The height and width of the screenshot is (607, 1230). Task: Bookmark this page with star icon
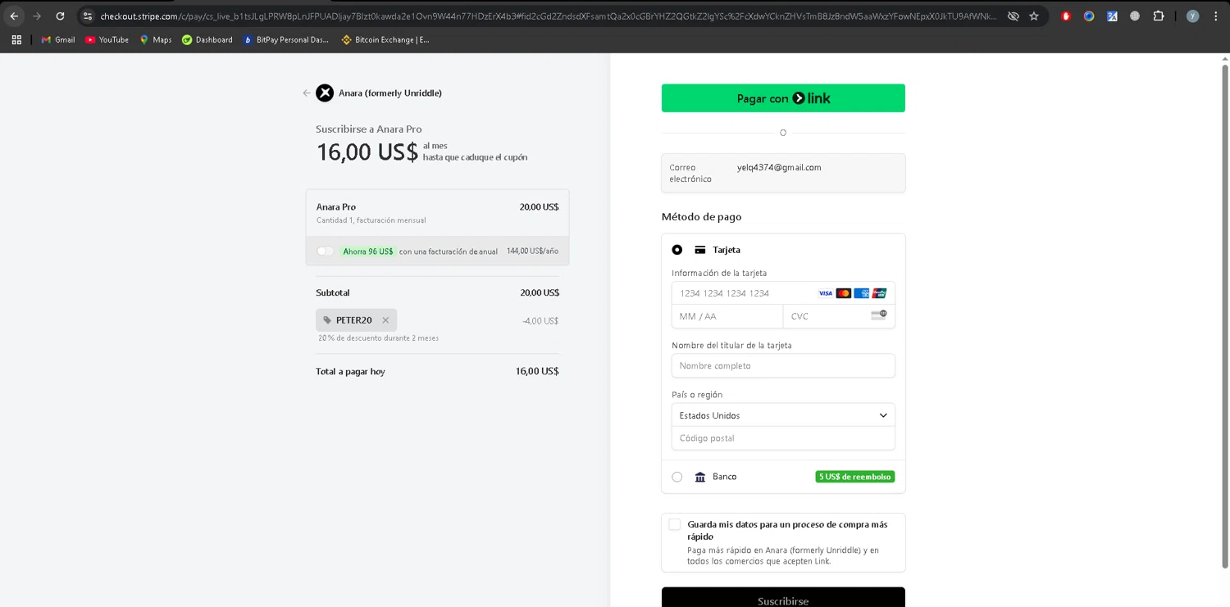pyautogui.click(x=1034, y=16)
